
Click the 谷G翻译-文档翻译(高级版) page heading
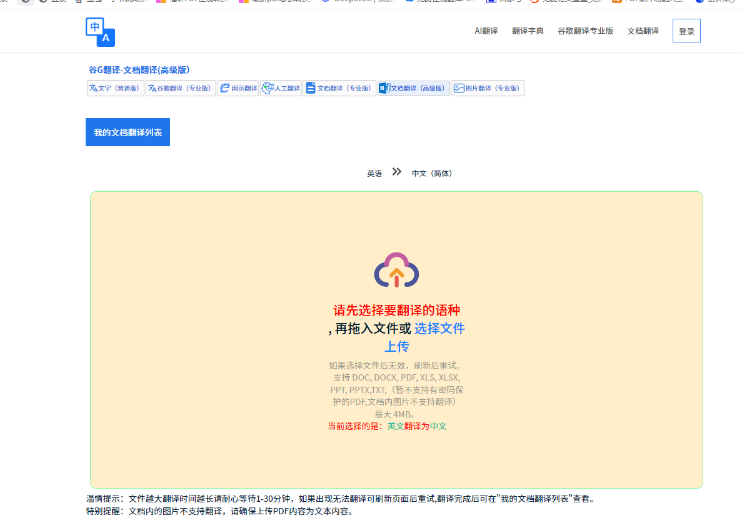coord(139,70)
